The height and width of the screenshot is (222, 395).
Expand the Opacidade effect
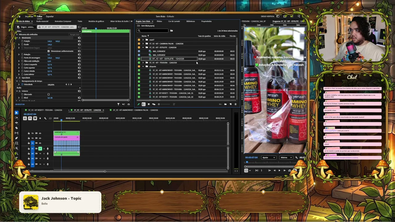(x=17, y=78)
